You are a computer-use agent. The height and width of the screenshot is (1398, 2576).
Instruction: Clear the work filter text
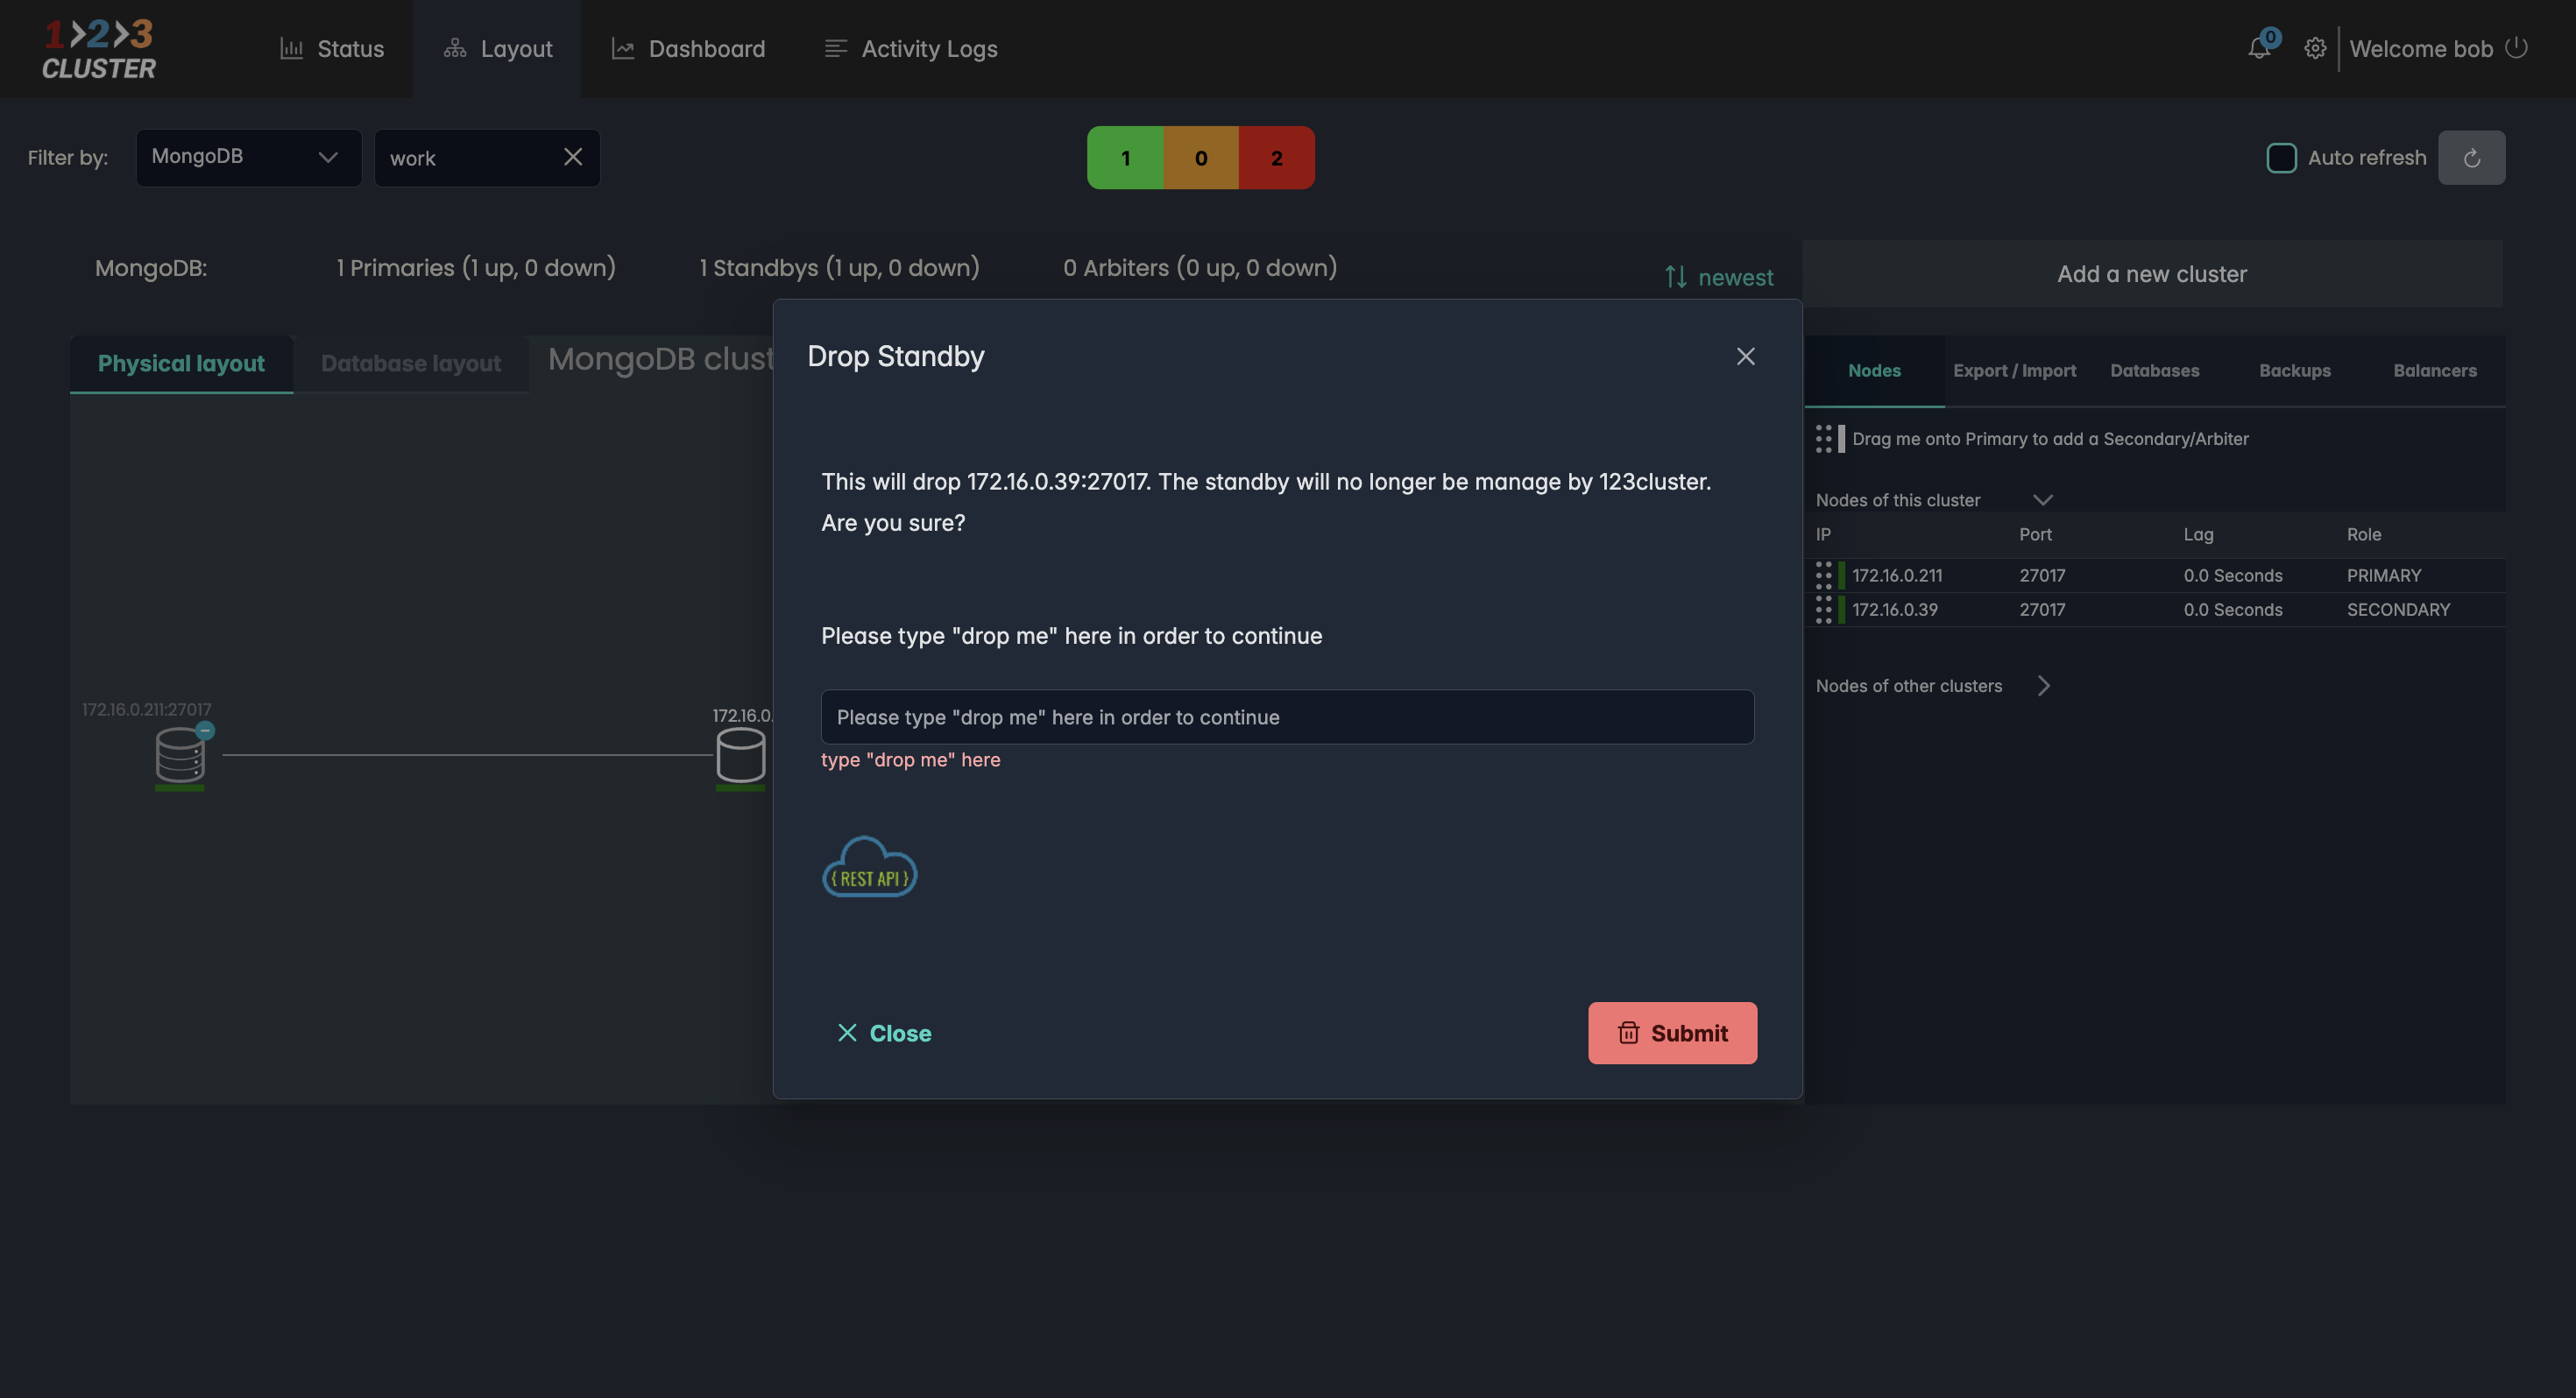pyautogui.click(x=573, y=157)
